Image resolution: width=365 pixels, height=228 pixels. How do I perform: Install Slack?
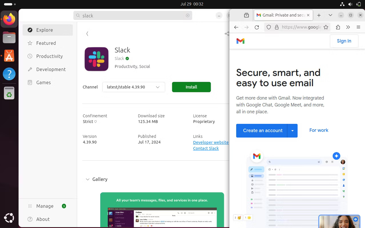click(191, 87)
